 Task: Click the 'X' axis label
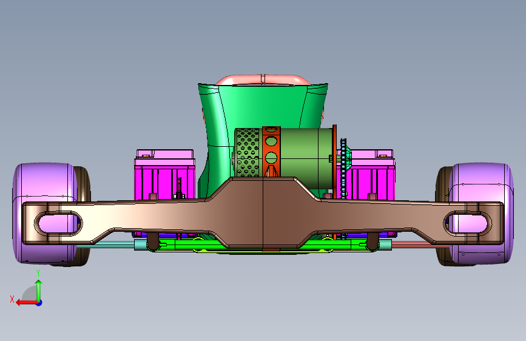pos(12,299)
